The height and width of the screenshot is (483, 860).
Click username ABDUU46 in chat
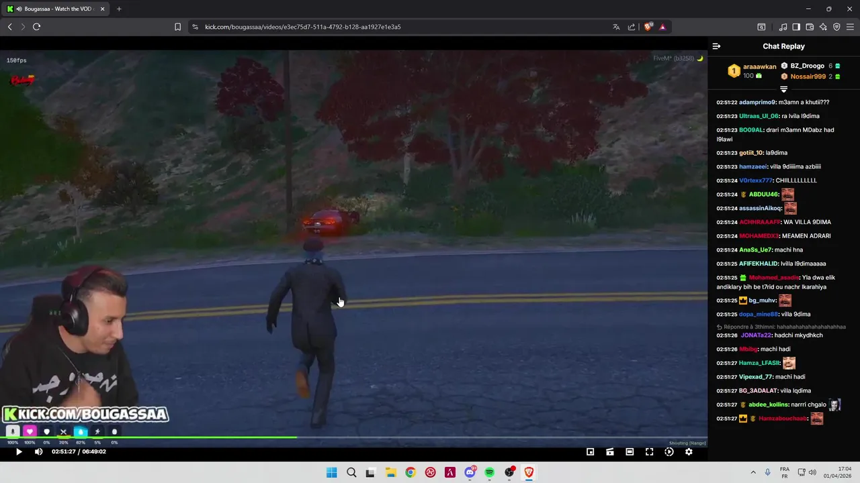764,195
